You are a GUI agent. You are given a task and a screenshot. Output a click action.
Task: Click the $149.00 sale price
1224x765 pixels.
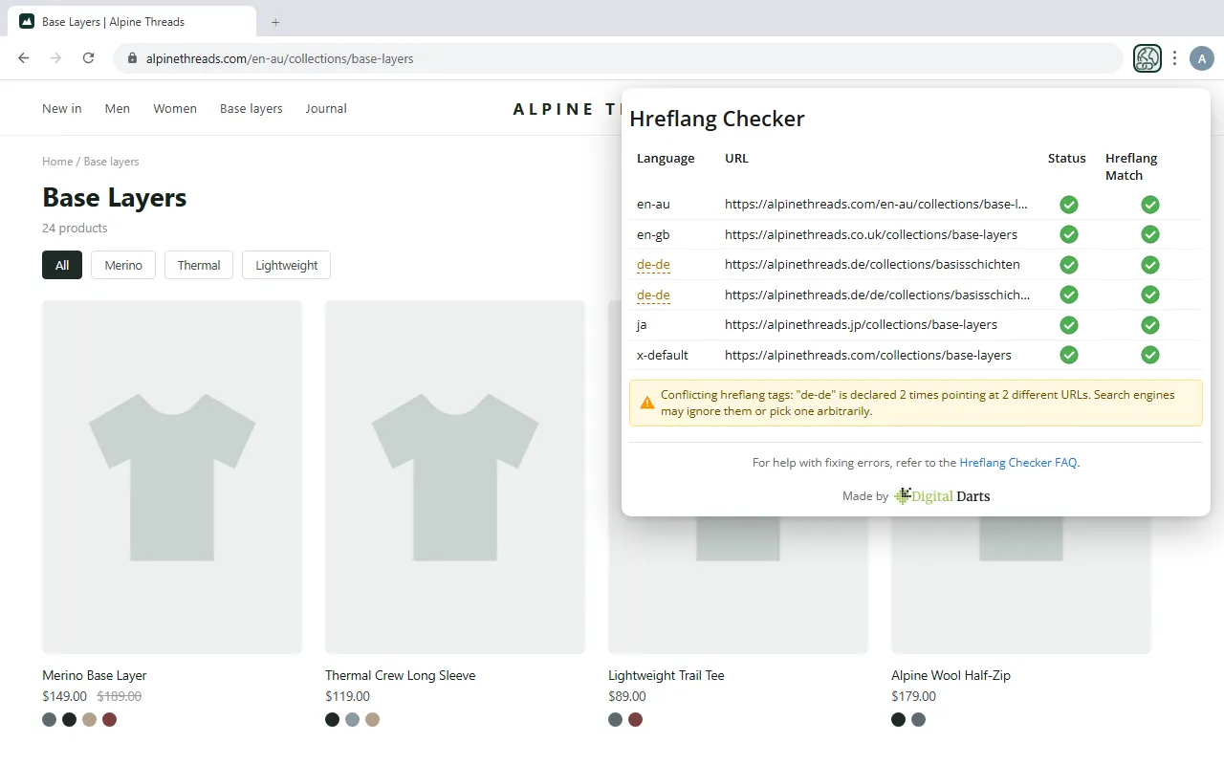pos(64,696)
